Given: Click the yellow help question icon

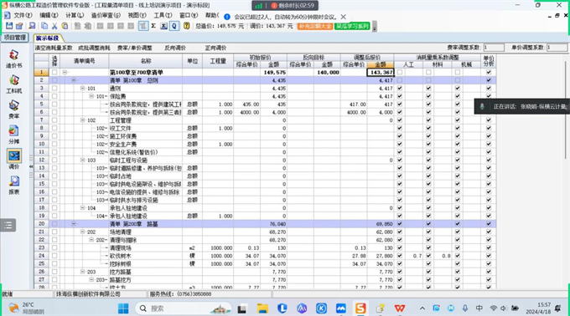Looking at the screenshot, I should coord(186,26).
